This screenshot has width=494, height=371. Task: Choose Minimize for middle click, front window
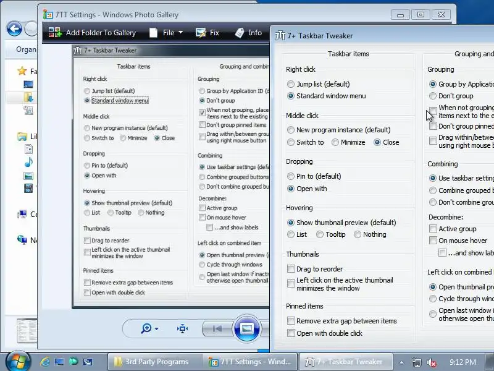tap(335, 142)
